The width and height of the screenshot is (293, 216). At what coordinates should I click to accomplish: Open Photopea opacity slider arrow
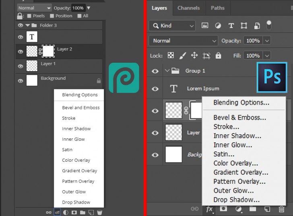click(89, 8)
